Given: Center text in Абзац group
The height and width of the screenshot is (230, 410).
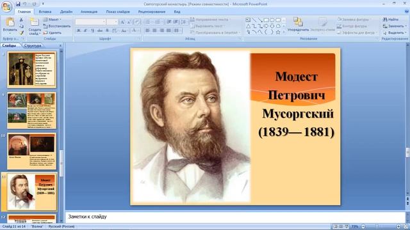Looking at the screenshot, I should (x=154, y=31).
